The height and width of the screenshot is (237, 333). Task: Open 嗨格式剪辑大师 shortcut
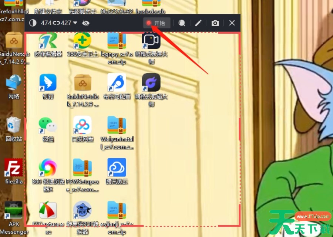151,91
